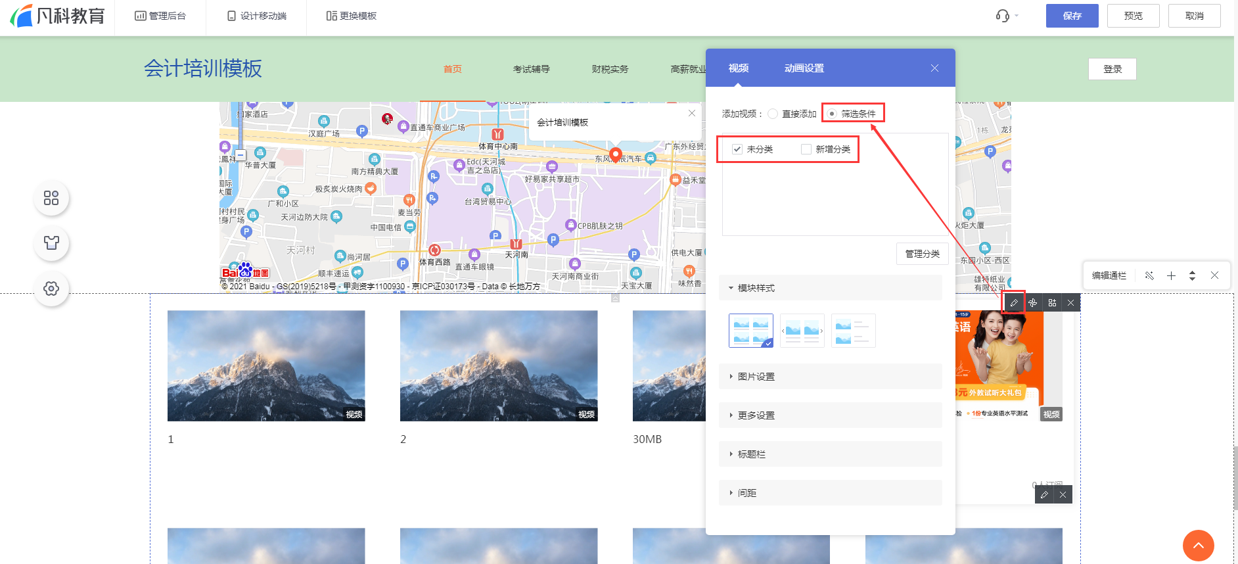Click the 凡科教育 logo
1238x564 pixels.
tap(58, 15)
